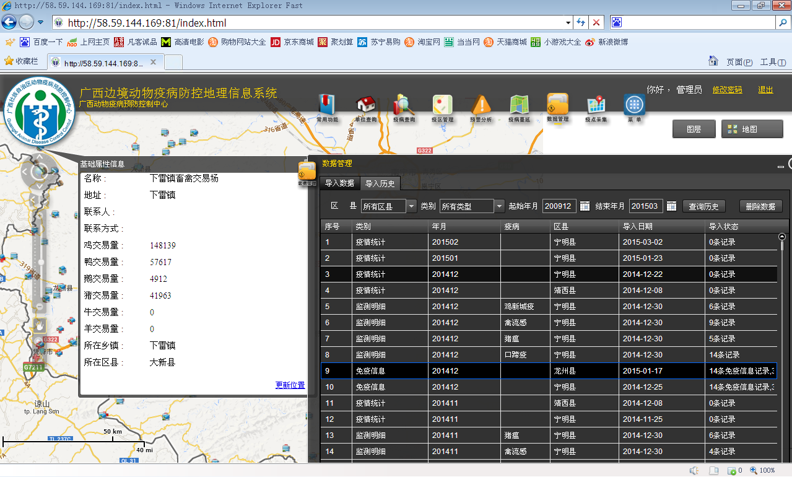The width and height of the screenshot is (792, 477).
Task: Click the browser home icon
Action: [713, 61]
